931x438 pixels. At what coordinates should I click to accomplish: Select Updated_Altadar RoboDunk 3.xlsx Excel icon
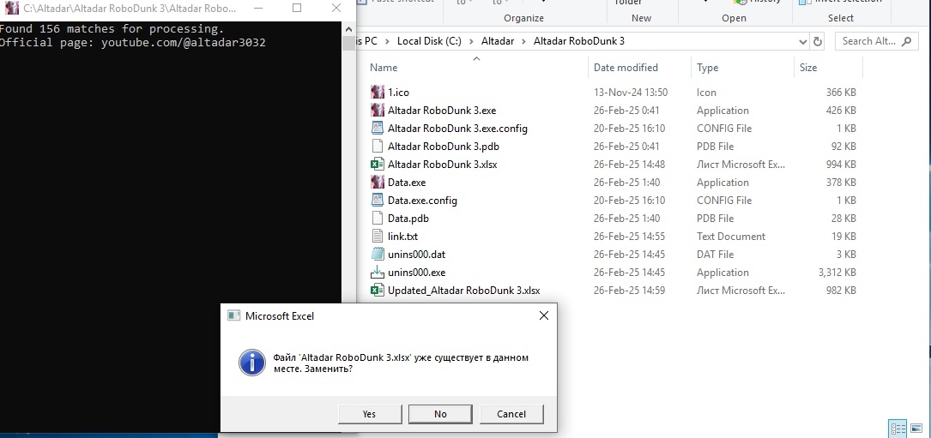coord(378,291)
